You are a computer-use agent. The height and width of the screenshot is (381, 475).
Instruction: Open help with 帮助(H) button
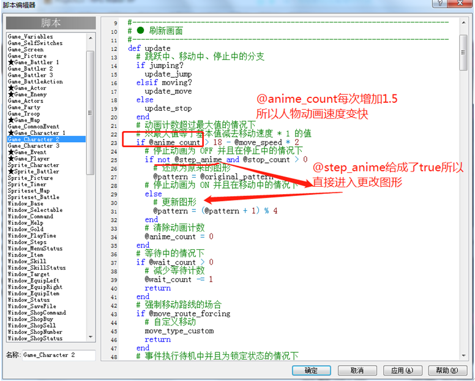coord(447,371)
